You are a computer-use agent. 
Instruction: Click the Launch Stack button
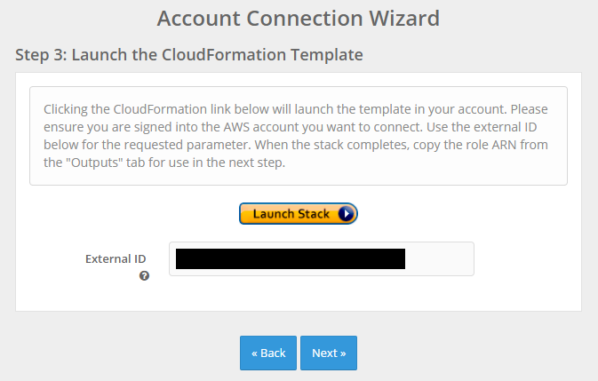[x=299, y=214]
